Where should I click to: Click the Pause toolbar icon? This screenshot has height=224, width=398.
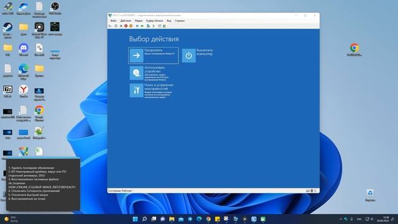click(x=137, y=26)
